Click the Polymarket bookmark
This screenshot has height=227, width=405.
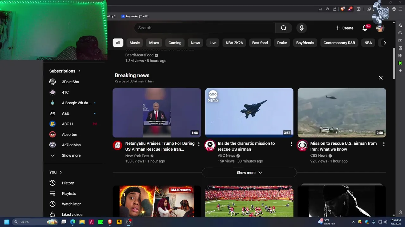pos(135,16)
